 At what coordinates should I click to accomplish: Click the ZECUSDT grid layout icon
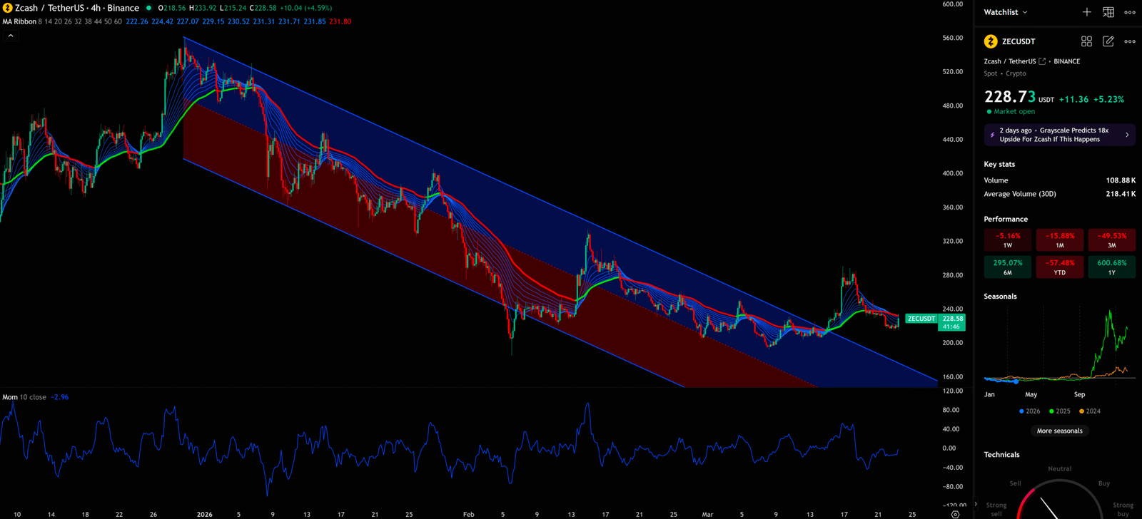(1086, 41)
